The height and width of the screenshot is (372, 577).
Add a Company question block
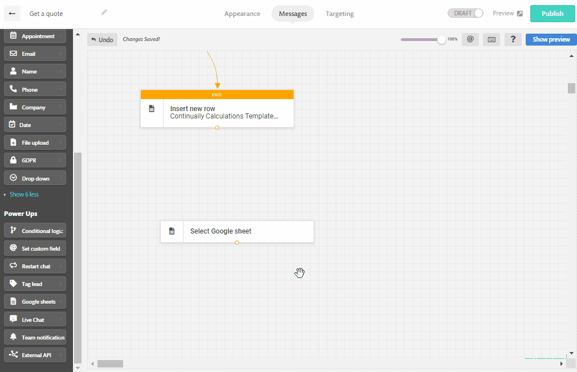pyautogui.click(x=35, y=107)
